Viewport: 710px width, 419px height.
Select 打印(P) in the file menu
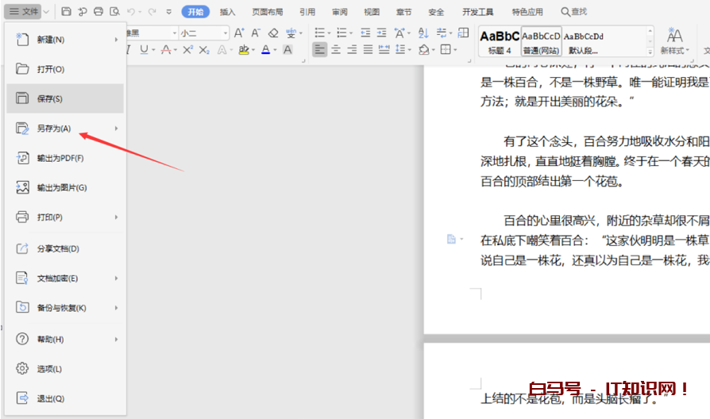pos(65,217)
